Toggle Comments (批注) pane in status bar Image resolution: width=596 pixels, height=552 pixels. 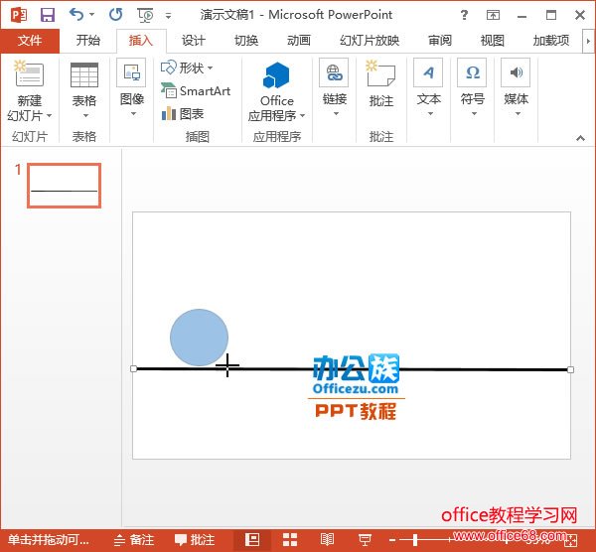click(195, 540)
